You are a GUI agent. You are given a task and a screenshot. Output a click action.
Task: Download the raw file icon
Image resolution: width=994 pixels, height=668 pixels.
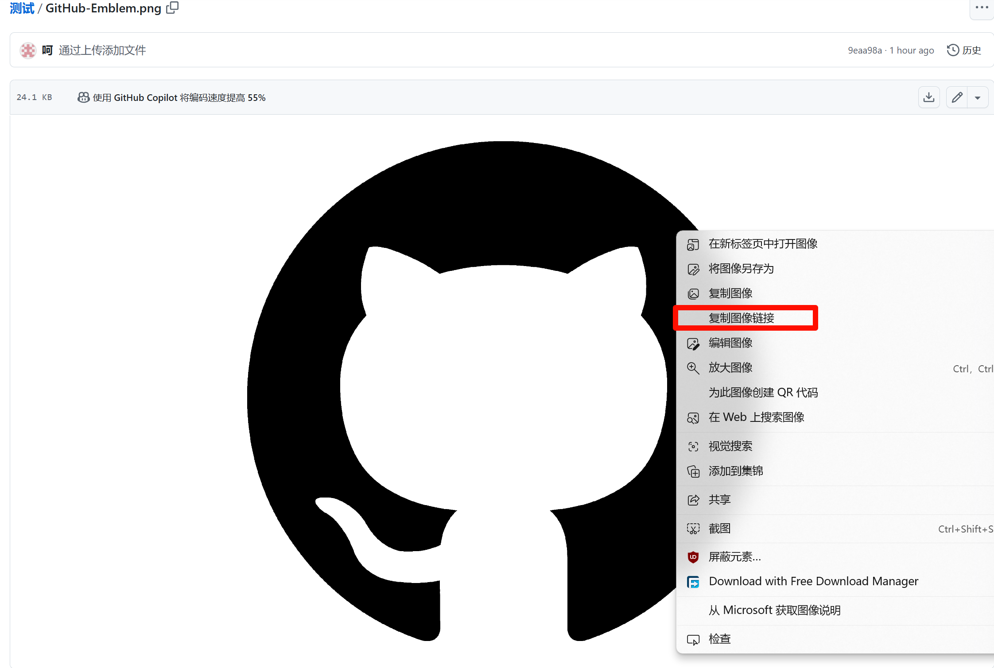(x=929, y=97)
